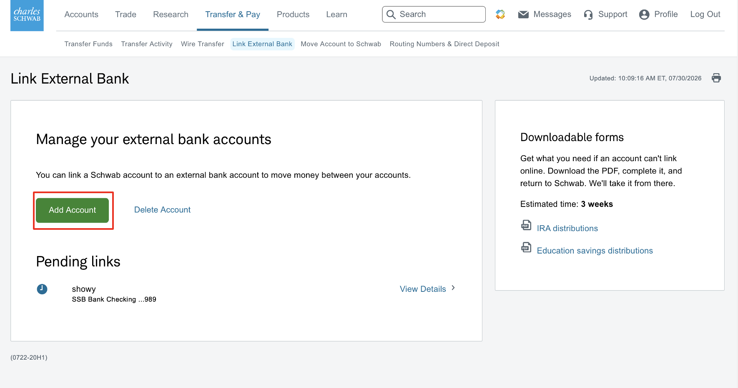Open Routing Numbers & Direct Deposit
The image size is (738, 388).
(444, 44)
